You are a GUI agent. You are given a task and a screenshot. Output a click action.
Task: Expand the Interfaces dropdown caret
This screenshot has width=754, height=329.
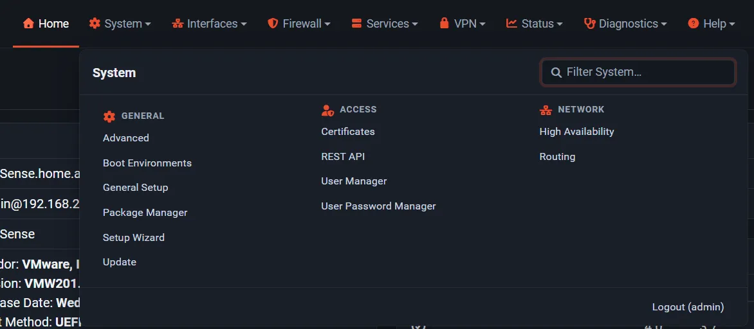tap(243, 24)
